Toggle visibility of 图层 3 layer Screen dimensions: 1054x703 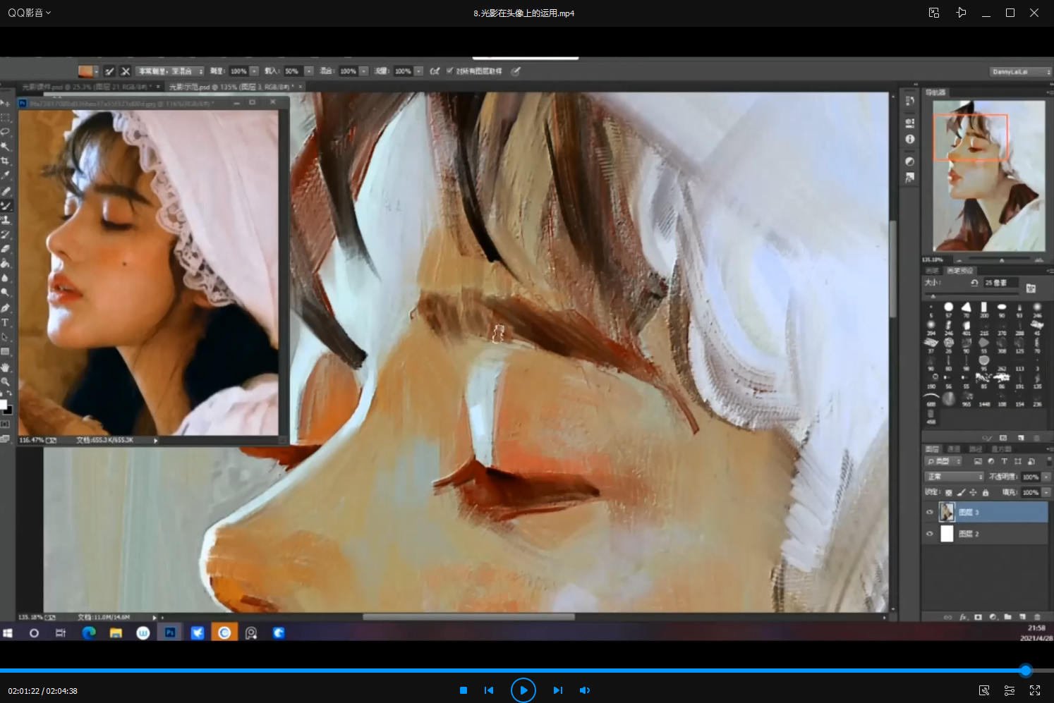(929, 513)
